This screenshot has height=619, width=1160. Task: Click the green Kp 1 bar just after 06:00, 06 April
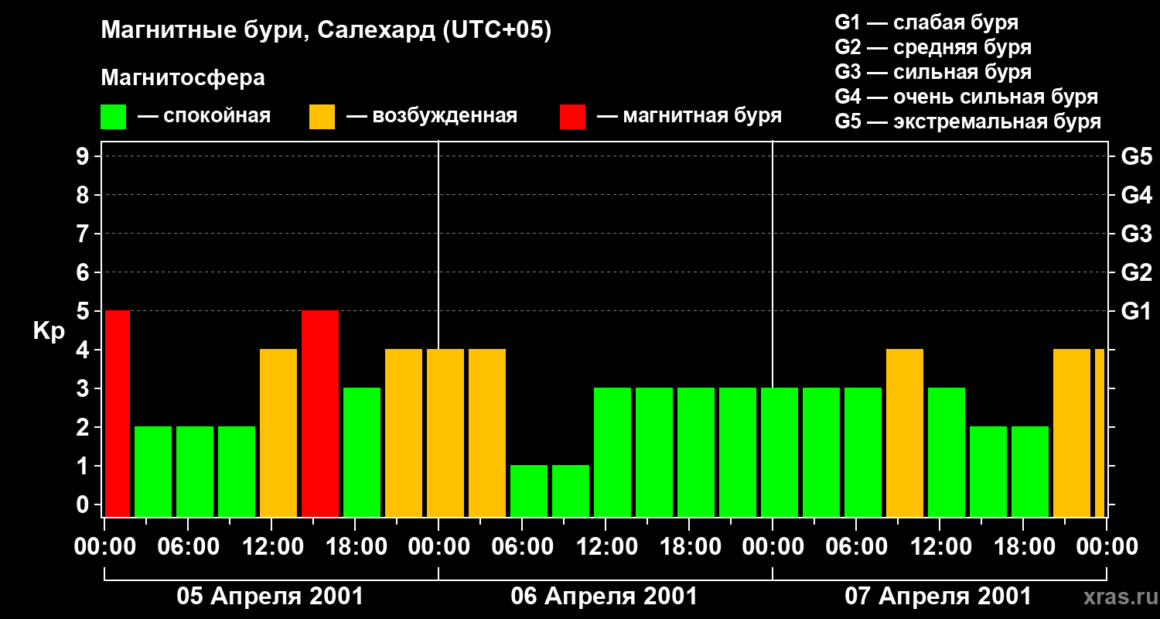(529, 491)
